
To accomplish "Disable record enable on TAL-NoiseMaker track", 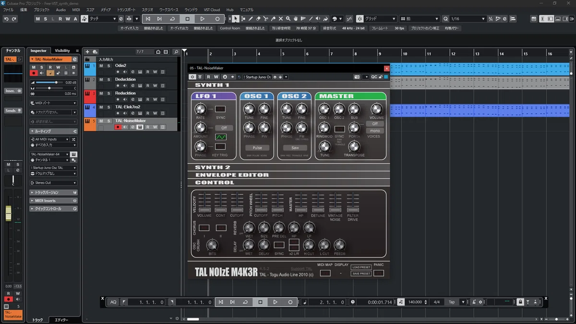I will click(118, 127).
